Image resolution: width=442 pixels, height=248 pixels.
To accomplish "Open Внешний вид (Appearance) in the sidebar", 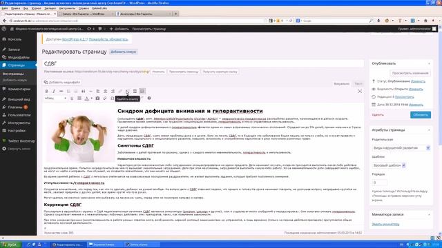I will 19,99.
